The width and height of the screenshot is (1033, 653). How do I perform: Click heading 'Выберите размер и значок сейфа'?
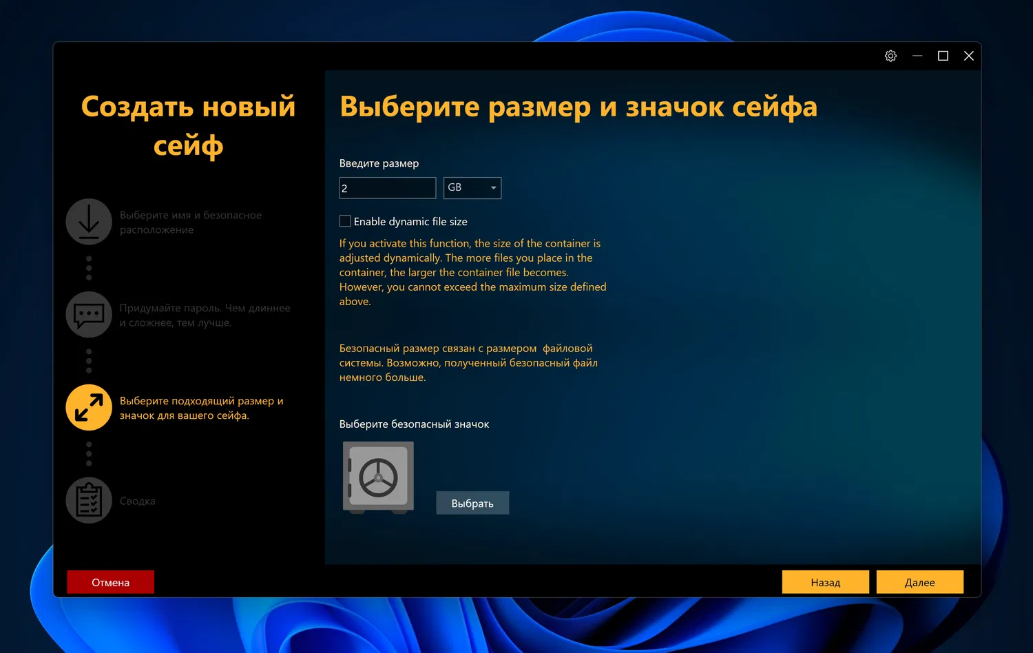pos(578,107)
